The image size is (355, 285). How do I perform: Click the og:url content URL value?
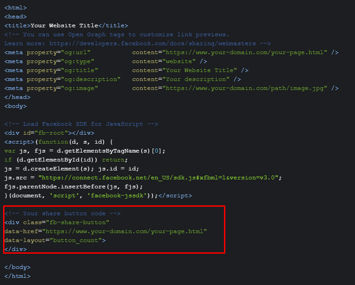click(245, 52)
